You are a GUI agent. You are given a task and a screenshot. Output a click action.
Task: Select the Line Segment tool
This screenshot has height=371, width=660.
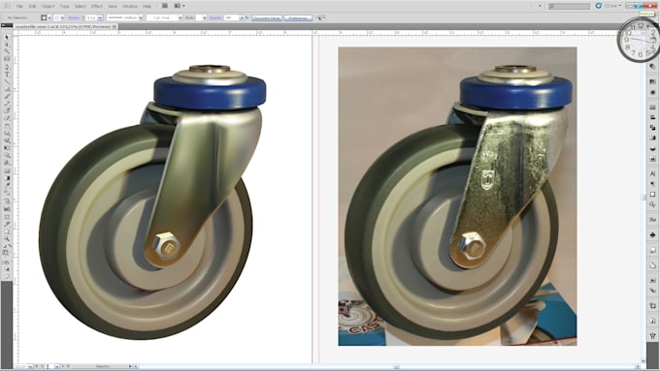tap(7, 81)
